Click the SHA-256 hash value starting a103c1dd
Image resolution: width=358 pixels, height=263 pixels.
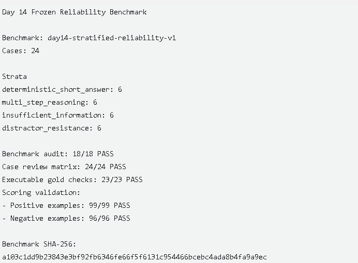pyautogui.click(x=135, y=257)
